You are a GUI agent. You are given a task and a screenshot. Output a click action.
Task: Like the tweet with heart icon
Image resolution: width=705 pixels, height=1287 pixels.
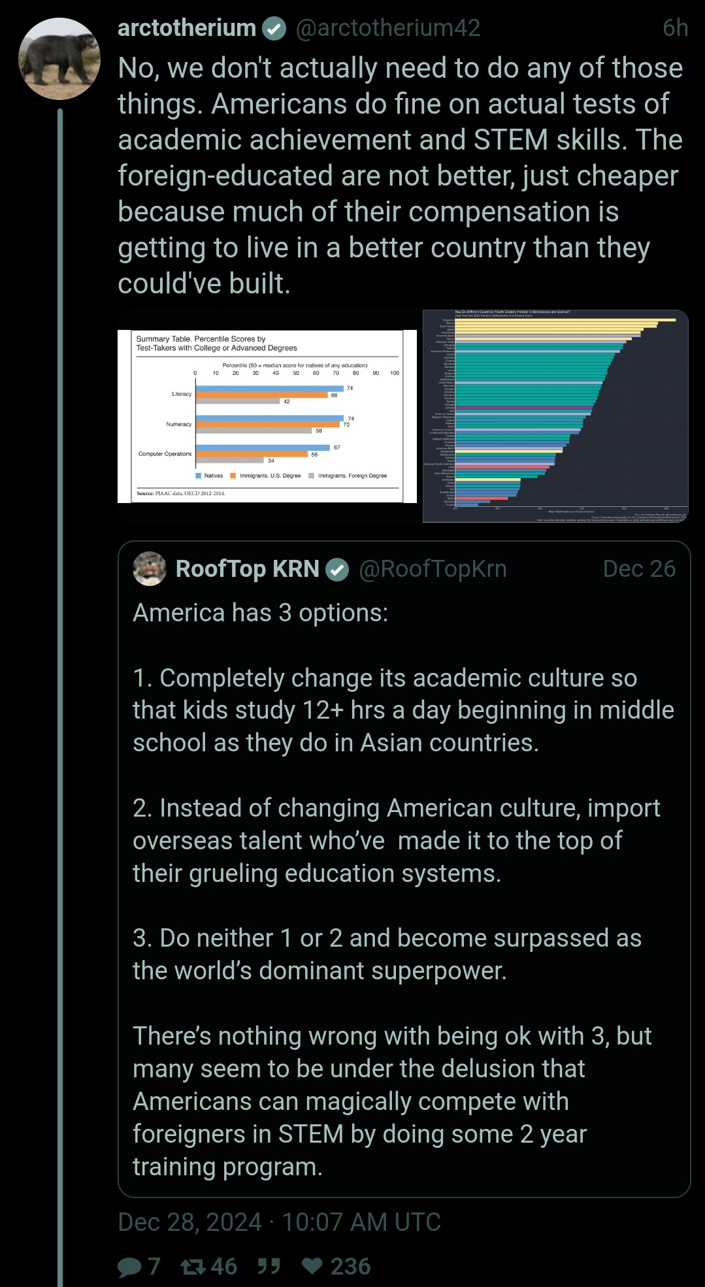coord(312,1266)
